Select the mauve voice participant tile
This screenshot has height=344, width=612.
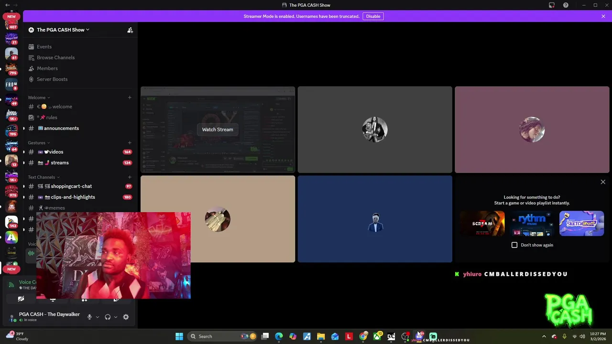pos(532,129)
